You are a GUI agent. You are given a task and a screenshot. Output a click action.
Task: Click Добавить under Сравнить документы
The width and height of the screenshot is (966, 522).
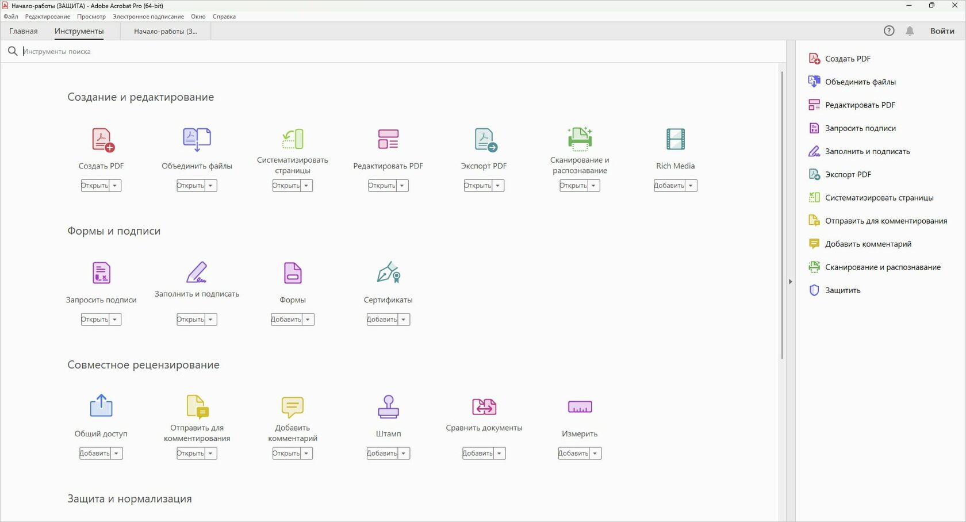point(478,454)
